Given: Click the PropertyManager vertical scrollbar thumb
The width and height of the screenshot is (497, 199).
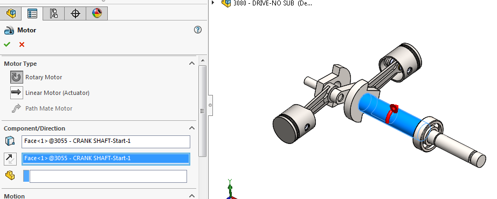Looking at the screenshot, I should pyautogui.click(x=203, y=111).
